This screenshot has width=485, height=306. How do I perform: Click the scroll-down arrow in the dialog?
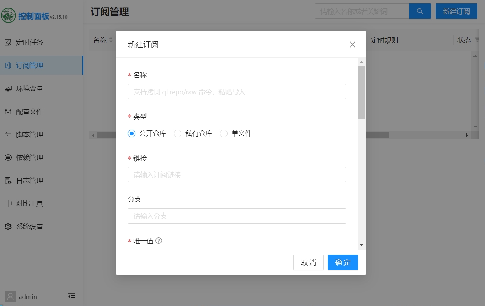click(361, 245)
